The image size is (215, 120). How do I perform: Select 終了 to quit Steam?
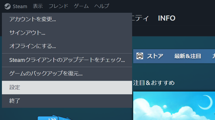(67, 101)
